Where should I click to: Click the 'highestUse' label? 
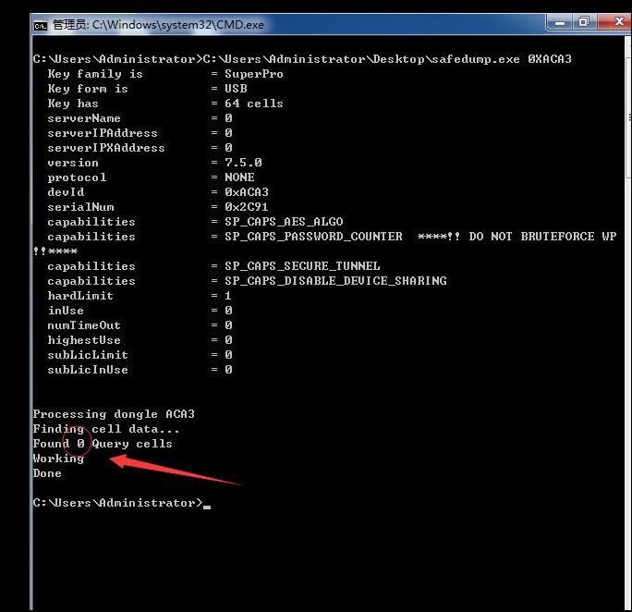84,340
